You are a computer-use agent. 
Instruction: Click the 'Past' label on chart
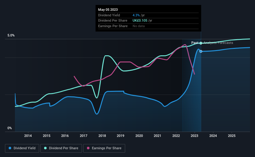tap(195, 43)
